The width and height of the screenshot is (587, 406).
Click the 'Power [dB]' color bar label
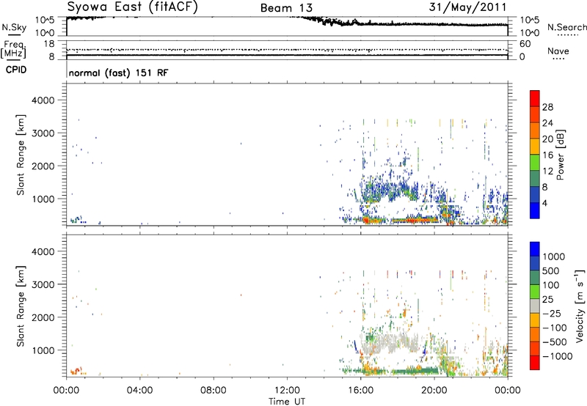tap(560, 155)
